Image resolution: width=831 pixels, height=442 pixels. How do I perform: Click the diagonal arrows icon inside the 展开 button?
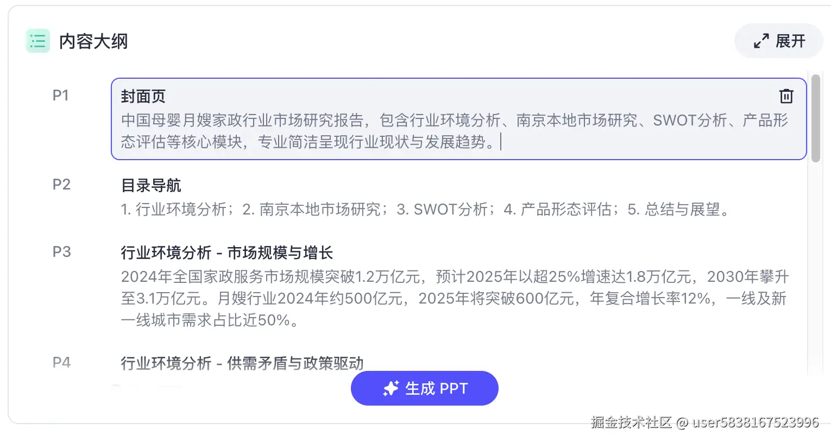point(762,40)
